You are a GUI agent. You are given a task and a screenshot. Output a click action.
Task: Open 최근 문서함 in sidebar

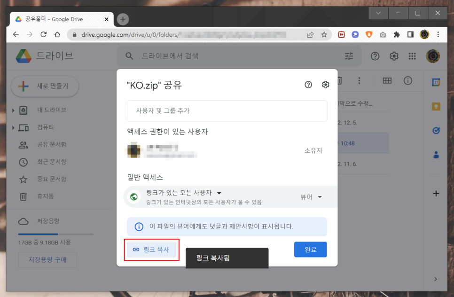tap(52, 162)
